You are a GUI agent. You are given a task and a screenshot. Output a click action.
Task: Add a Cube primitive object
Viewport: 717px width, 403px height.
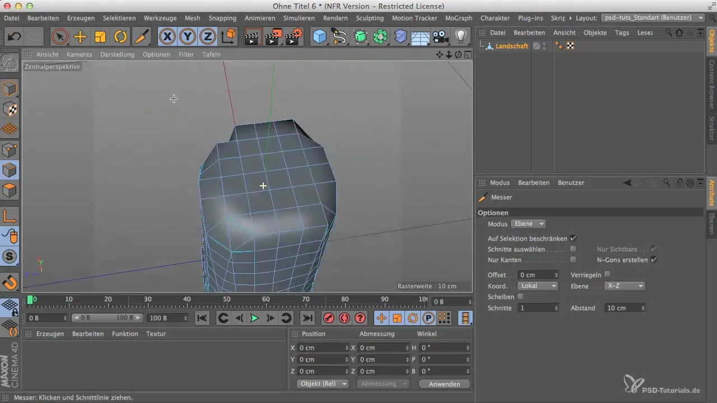pyautogui.click(x=319, y=37)
